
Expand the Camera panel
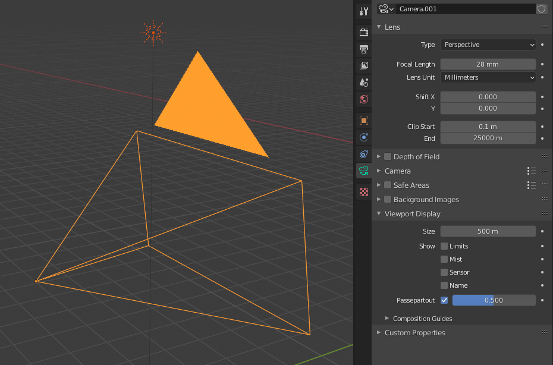click(x=379, y=171)
